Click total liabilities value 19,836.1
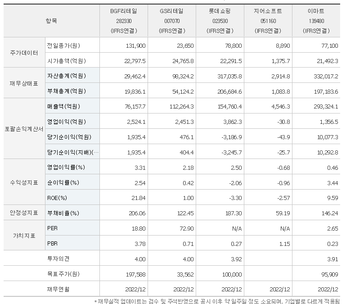 coord(135,91)
